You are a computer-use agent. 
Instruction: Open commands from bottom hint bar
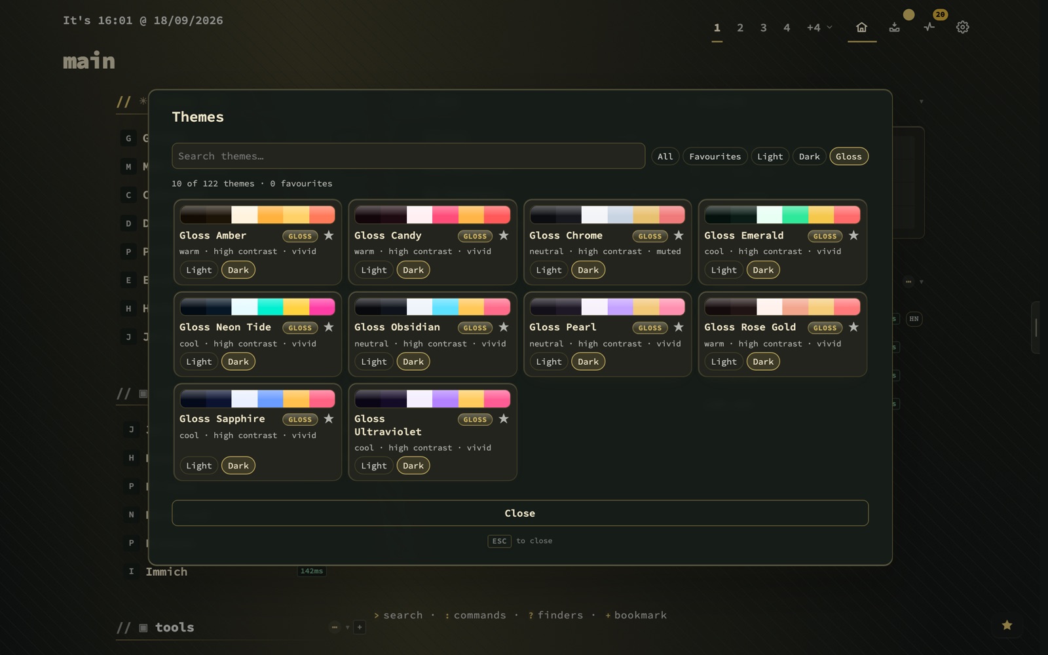pyautogui.click(x=476, y=615)
